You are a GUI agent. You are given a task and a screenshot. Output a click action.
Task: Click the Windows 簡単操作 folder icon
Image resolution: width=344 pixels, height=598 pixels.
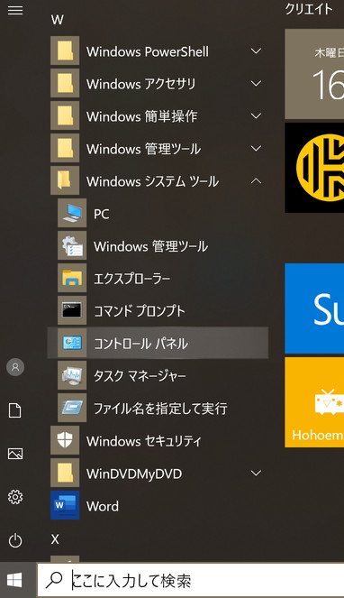click(x=65, y=115)
